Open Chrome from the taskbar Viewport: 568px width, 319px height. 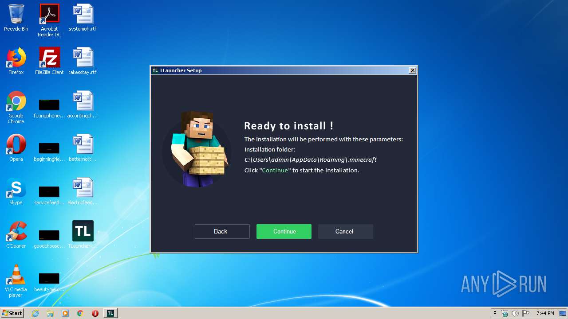(x=80, y=313)
